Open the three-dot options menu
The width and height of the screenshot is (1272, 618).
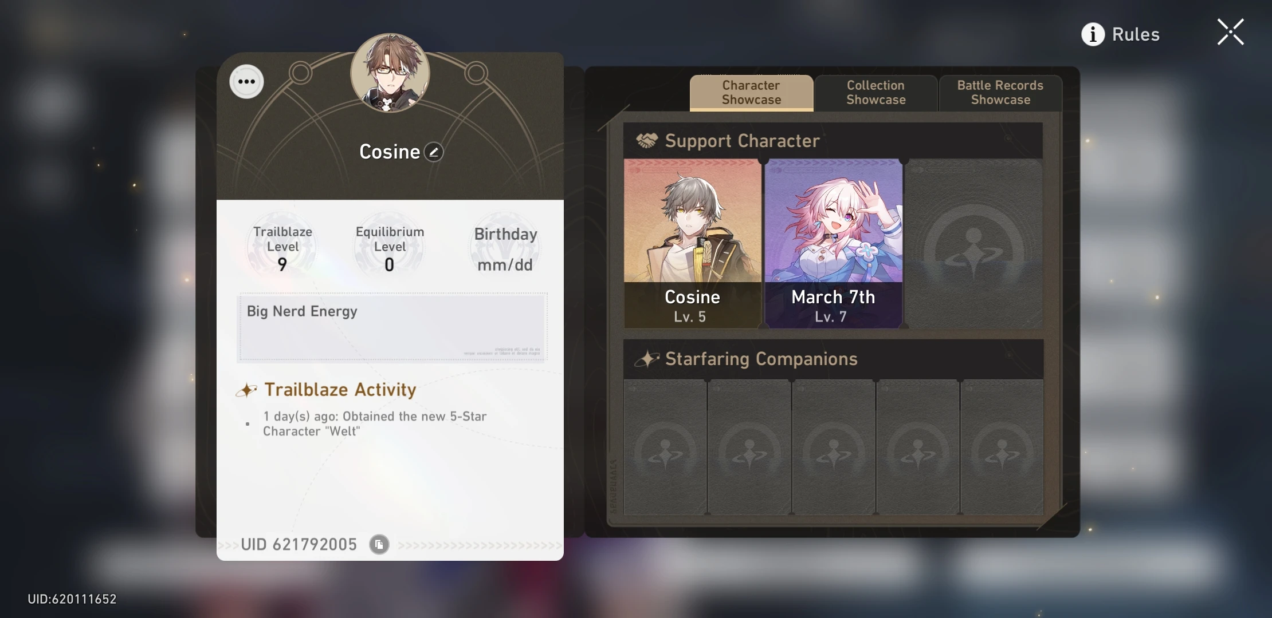(246, 81)
